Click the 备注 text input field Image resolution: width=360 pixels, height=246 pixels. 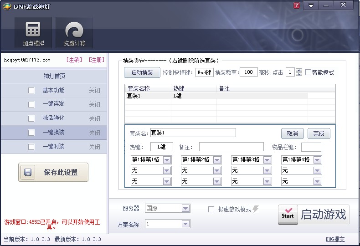point(231,147)
